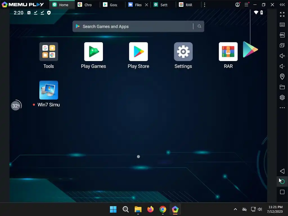Expand more tools three-dots in sidebar

tap(282, 108)
